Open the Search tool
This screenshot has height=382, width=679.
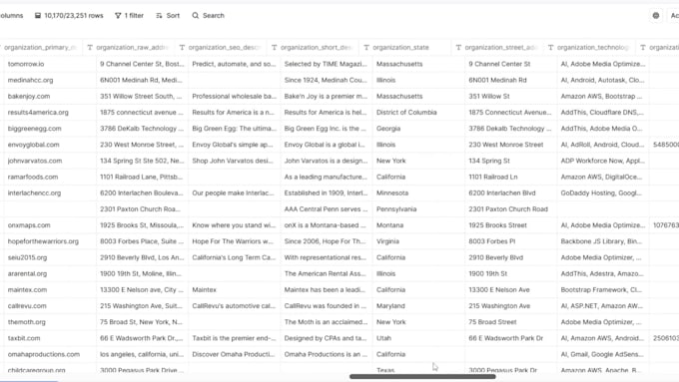[209, 16]
